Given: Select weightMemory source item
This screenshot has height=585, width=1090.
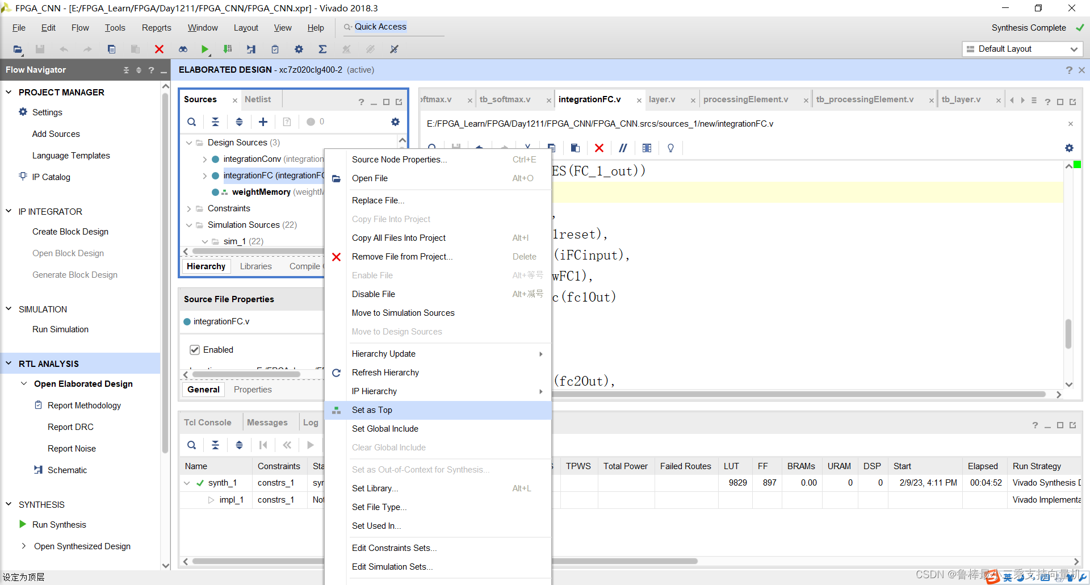Looking at the screenshot, I should click(261, 192).
